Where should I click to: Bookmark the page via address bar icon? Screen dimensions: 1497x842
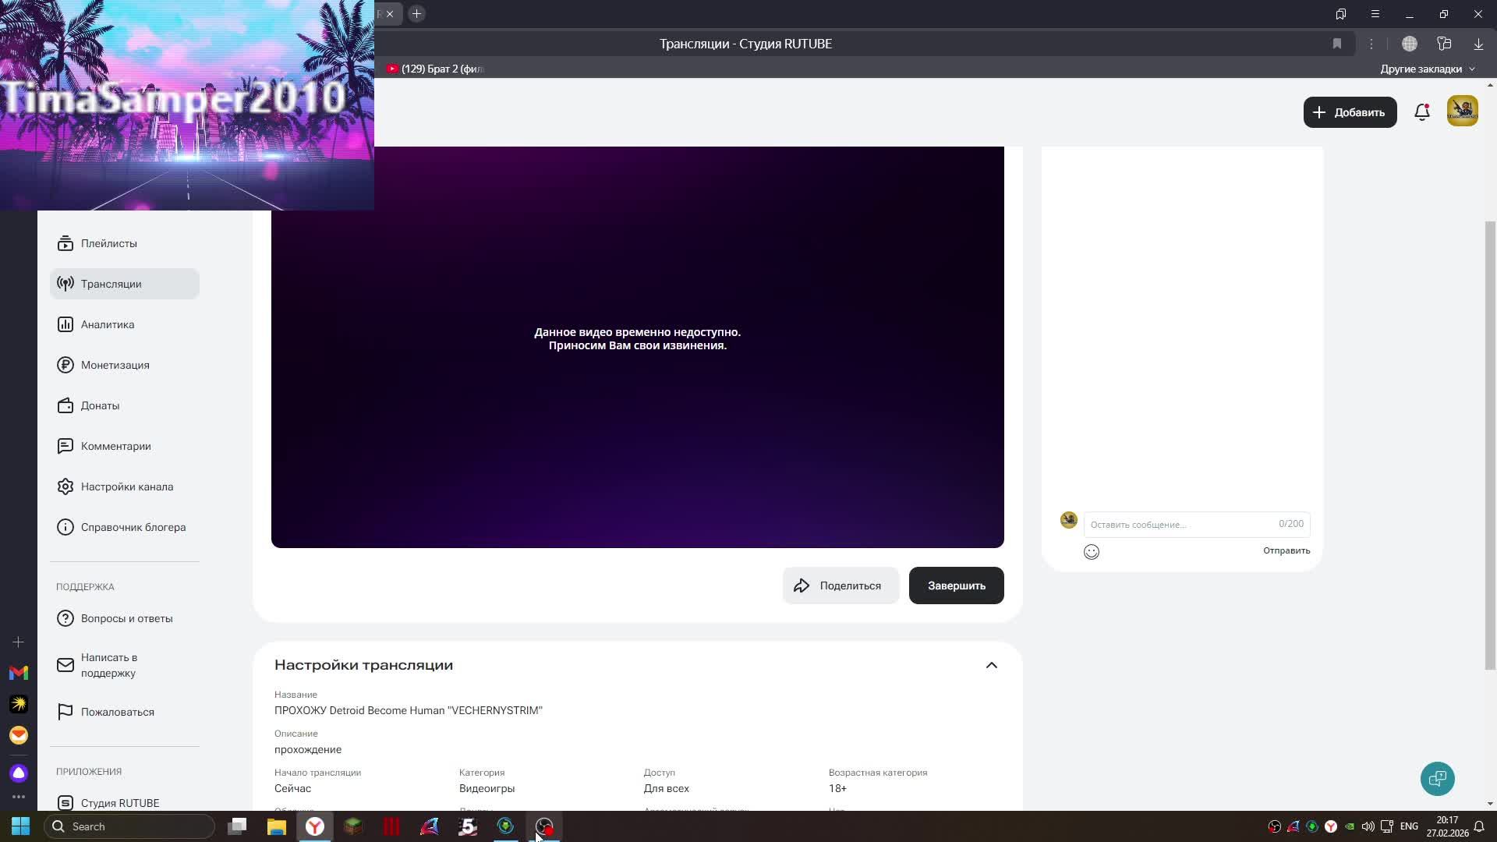pyautogui.click(x=1336, y=44)
